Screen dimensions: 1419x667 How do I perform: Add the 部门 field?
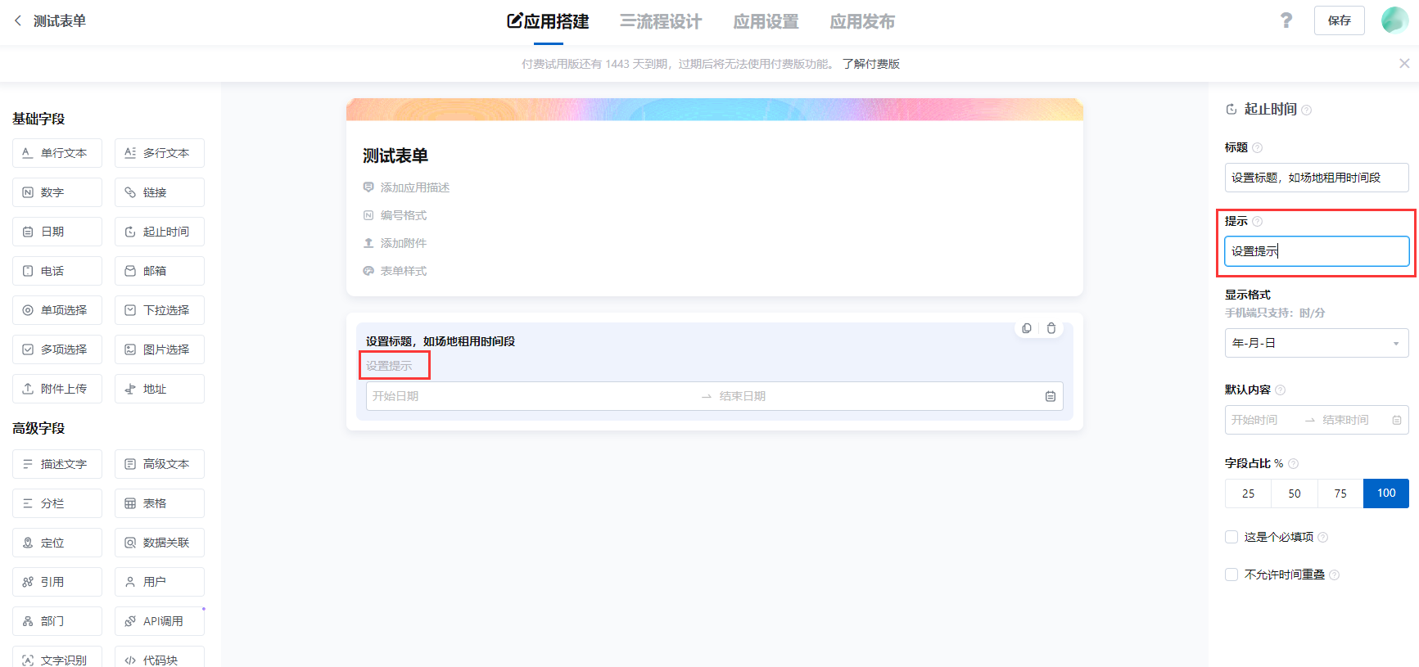[x=57, y=621]
